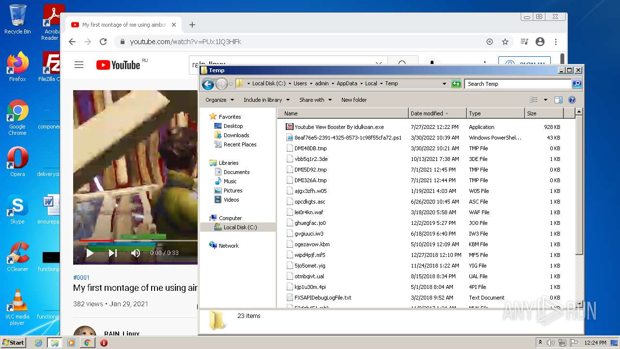Select Documents library

[236, 172]
